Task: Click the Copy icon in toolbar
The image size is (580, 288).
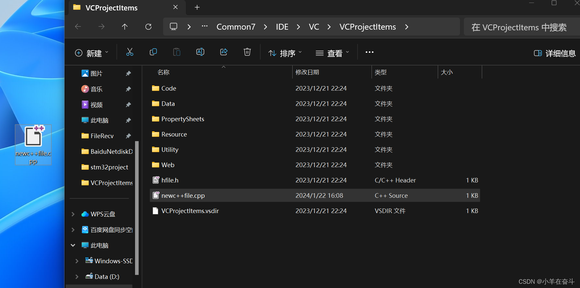Action: click(153, 52)
